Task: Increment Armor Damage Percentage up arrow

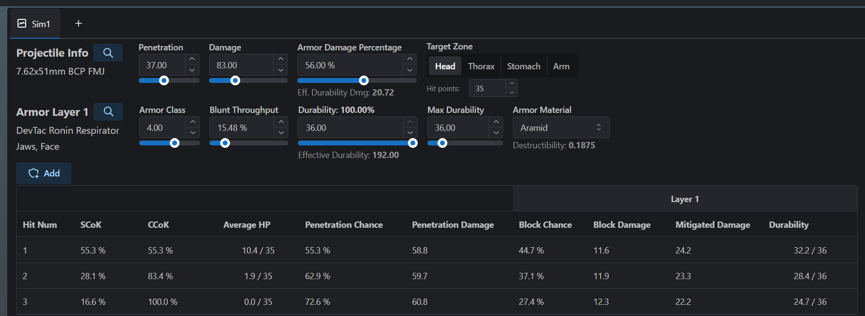Action: click(x=410, y=59)
